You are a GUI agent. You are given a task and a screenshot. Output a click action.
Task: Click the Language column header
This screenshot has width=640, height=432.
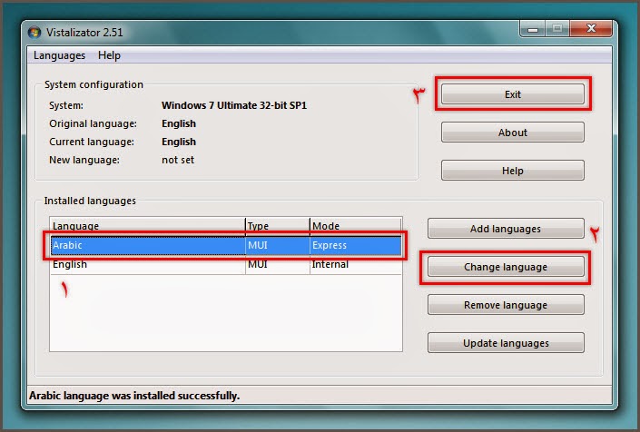(147, 226)
